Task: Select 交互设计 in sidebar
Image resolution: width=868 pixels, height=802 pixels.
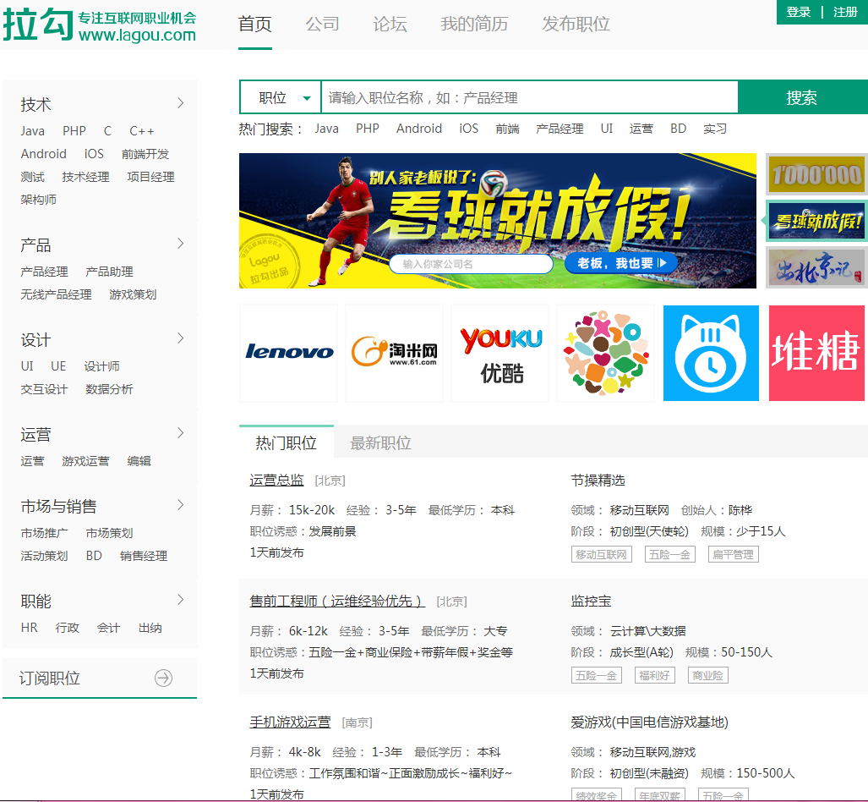Action: click(44, 389)
